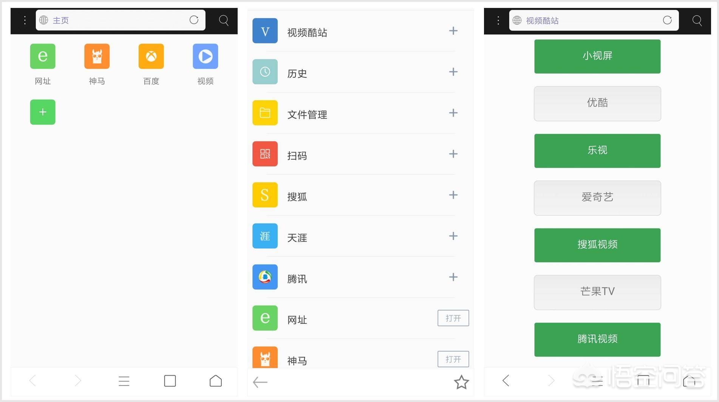Open the 文件管理 folder icon
Screen dimensions: 719x402
tap(264, 112)
